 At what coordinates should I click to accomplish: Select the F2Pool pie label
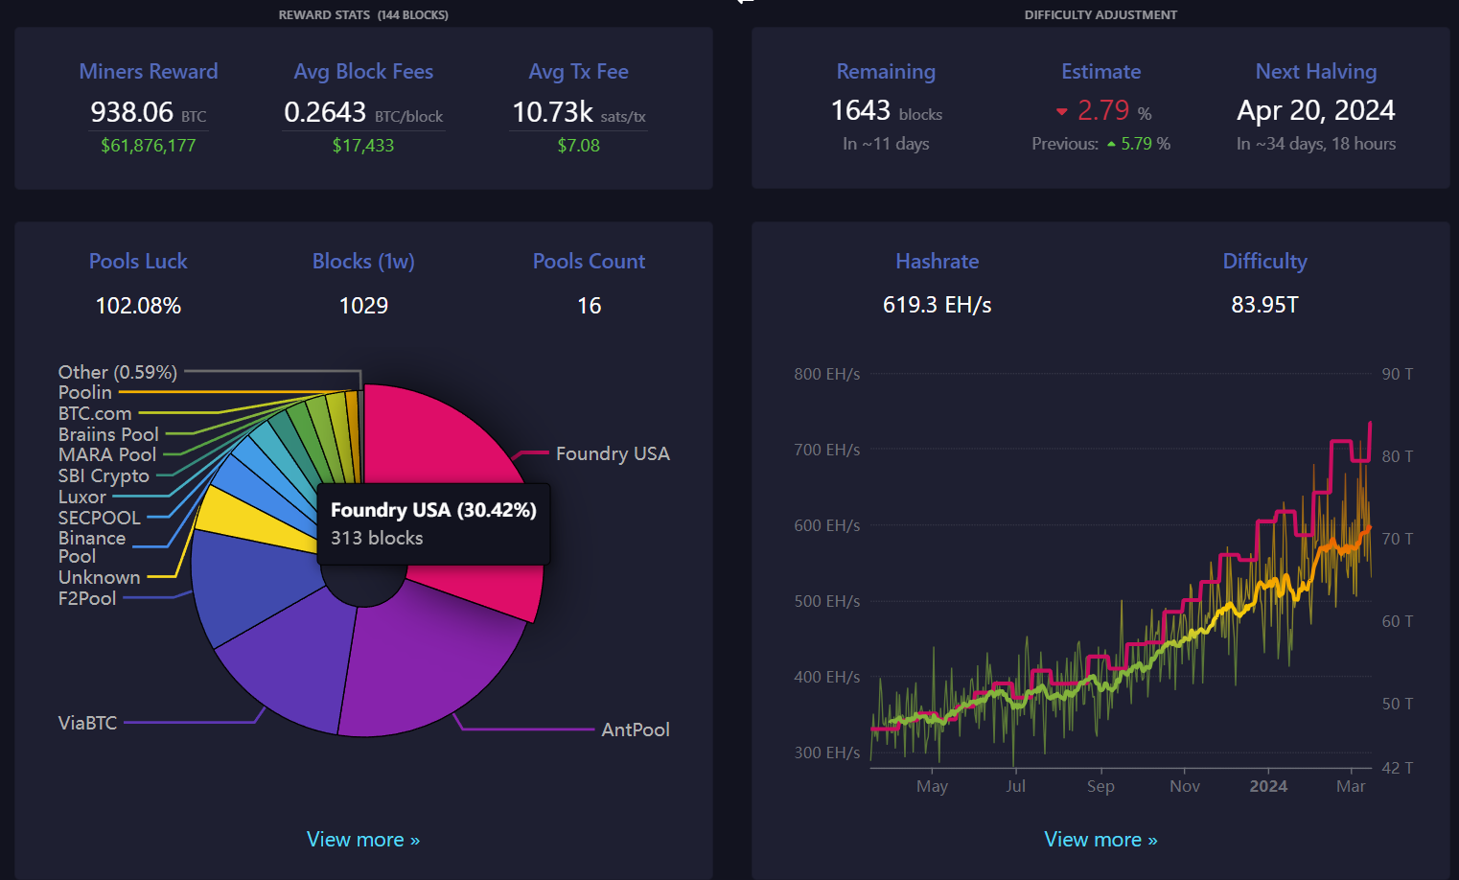click(87, 598)
